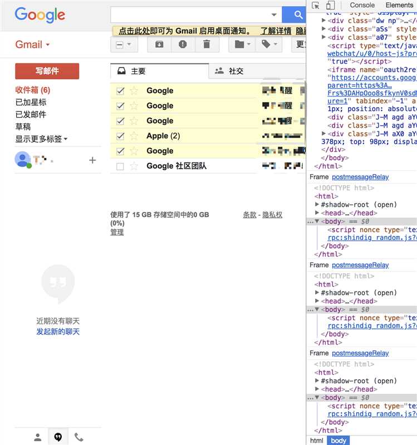This screenshot has width=417, height=445.
Task: Expand 显示更多标签 more labels
Action: [x=41, y=139]
